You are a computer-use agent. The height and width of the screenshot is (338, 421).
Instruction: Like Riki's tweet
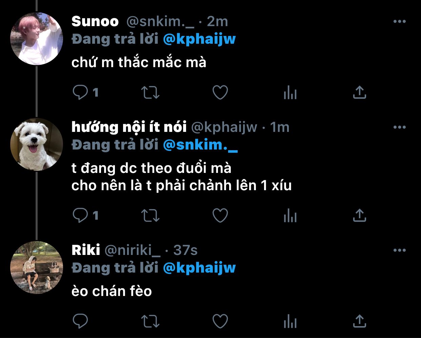tap(220, 321)
